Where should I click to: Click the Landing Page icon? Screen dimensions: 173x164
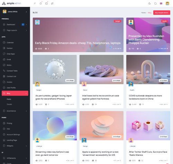[x=4, y=140]
